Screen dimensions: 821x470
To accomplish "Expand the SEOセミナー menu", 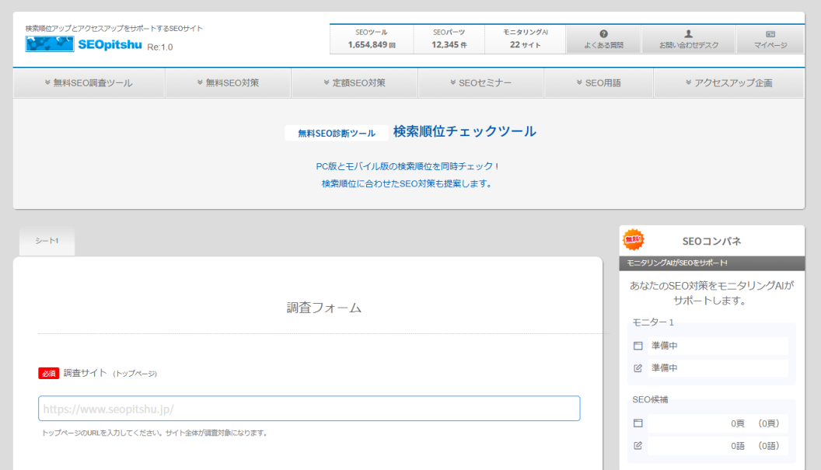I will 480,83.
